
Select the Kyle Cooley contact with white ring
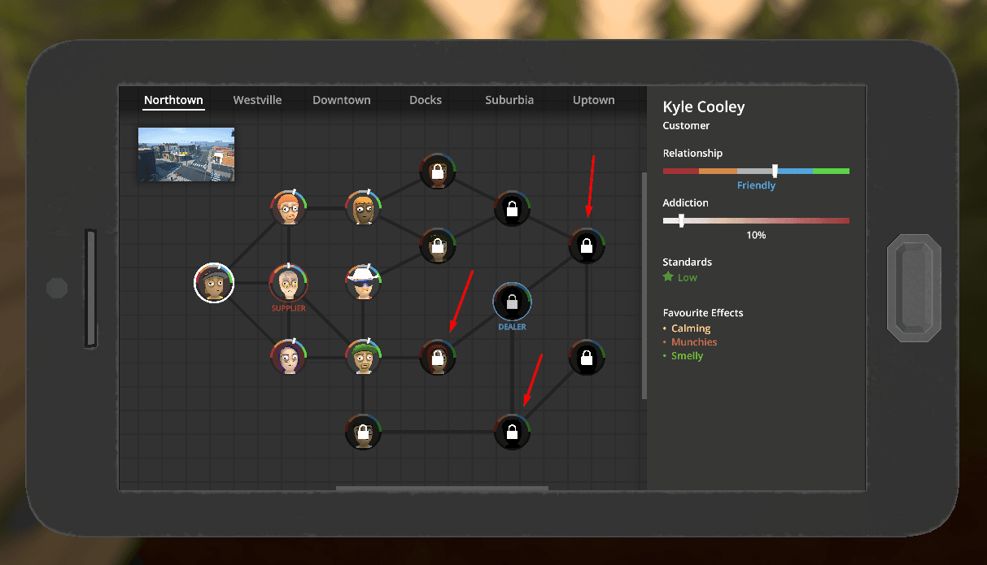[x=214, y=283]
